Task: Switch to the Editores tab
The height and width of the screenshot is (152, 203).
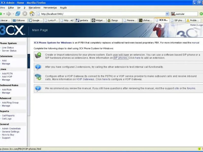Action: click(x=20, y=21)
